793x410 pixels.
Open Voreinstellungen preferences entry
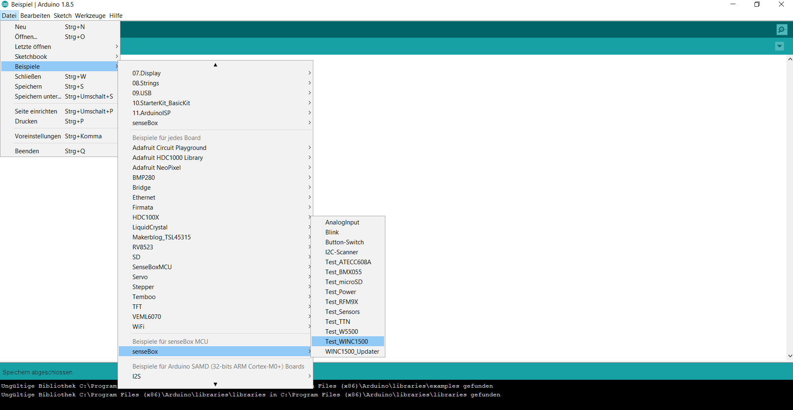coord(60,136)
